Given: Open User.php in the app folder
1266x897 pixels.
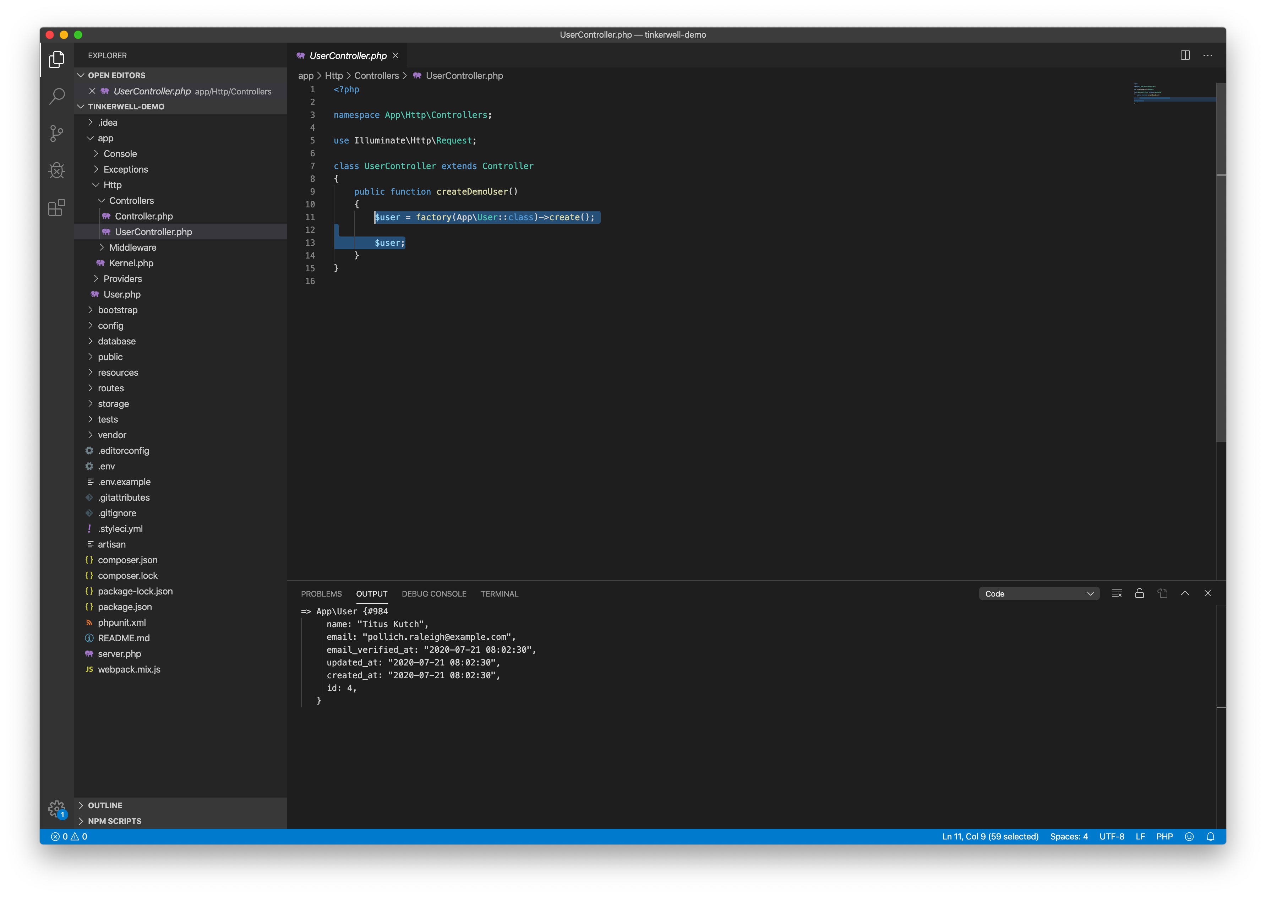Looking at the screenshot, I should click(x=180, y=294).
